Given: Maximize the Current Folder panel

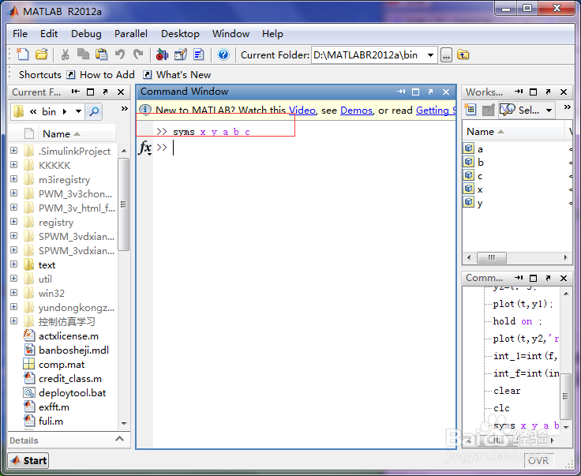Looking at the screenshot, I should point(91,92).
